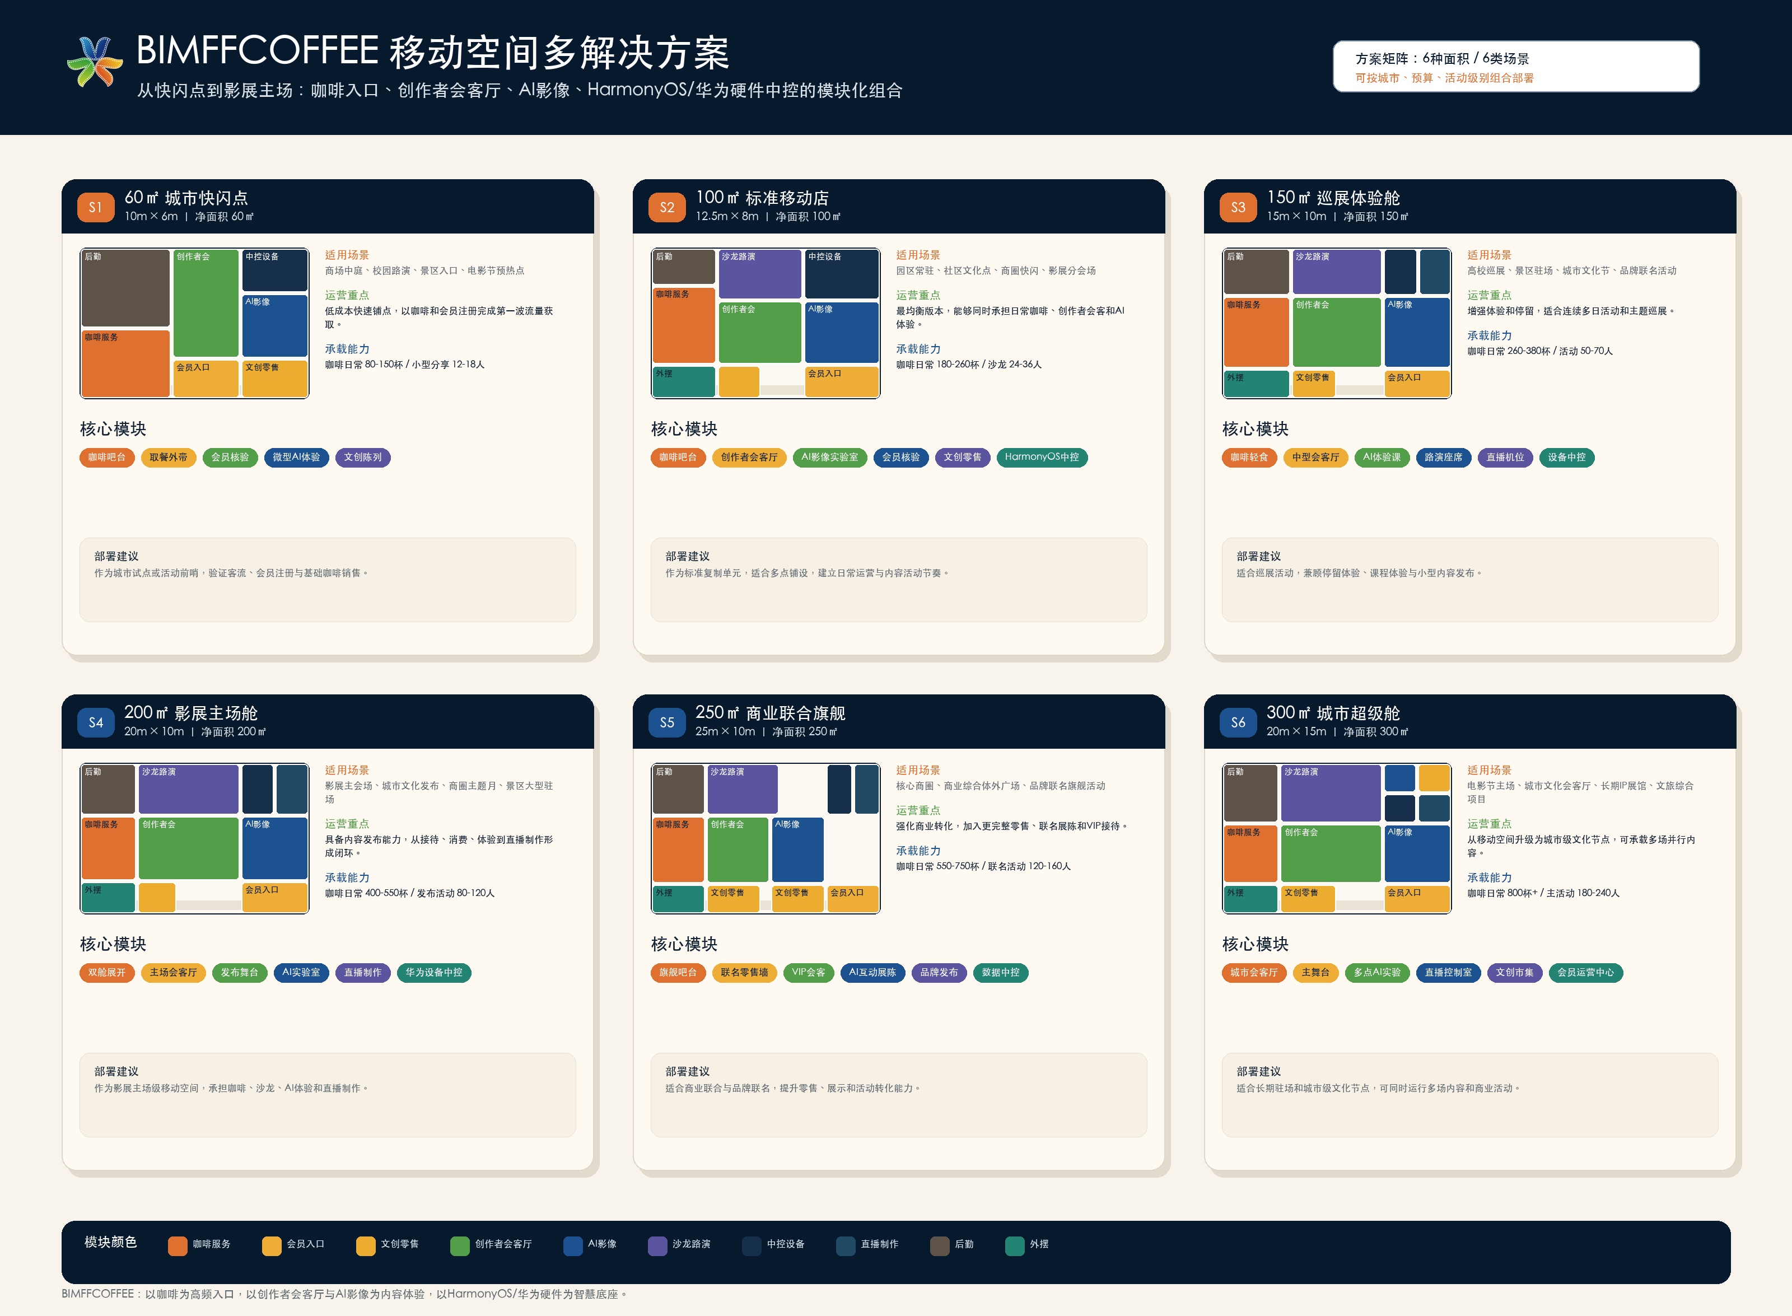Viewport: 1792px width, 1316px height.
Task: Select the yellow 文创零售 legend swatch
Action: click(x=366, y=1246)
